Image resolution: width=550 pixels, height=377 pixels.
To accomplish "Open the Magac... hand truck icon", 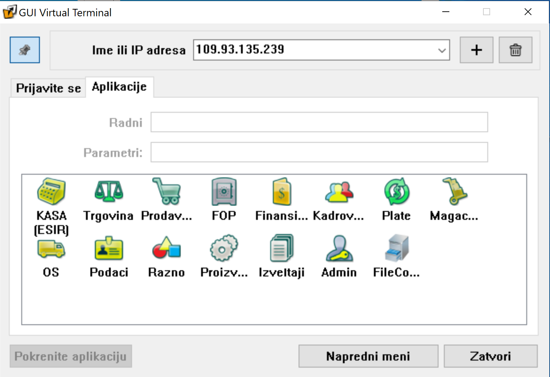I will click(454, 192).
